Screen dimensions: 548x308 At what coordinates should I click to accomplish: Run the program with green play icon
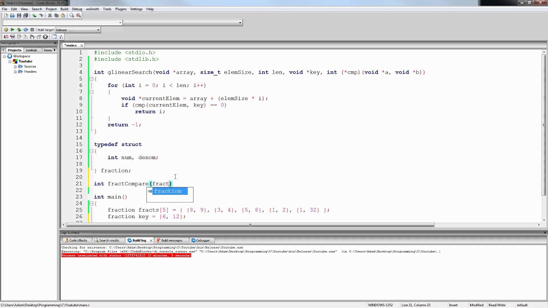pyautogui.click(x=12, y=30)
